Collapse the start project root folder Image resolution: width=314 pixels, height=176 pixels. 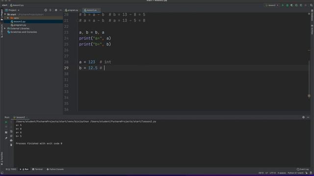coord(5,15)
